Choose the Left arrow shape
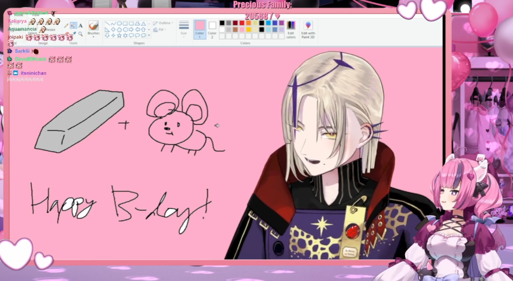The width and height of the screenshot is (513, 281). (137, 30)
